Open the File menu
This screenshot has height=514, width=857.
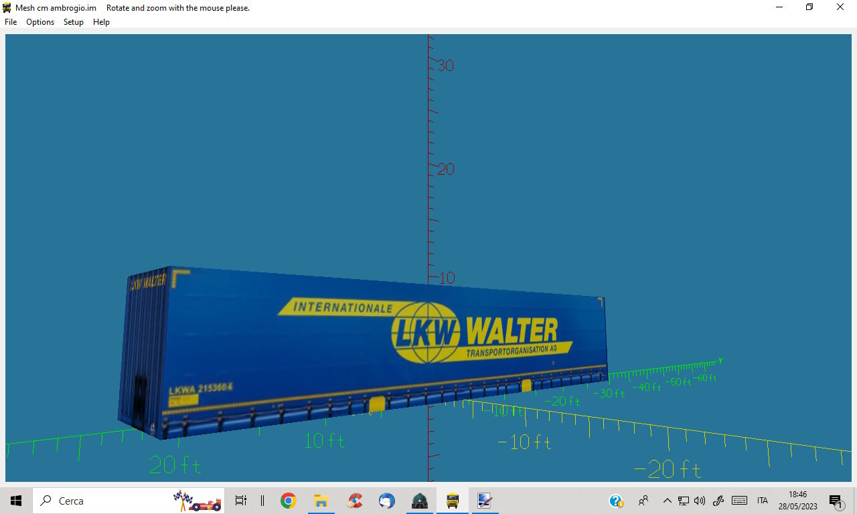pos(11,22)
